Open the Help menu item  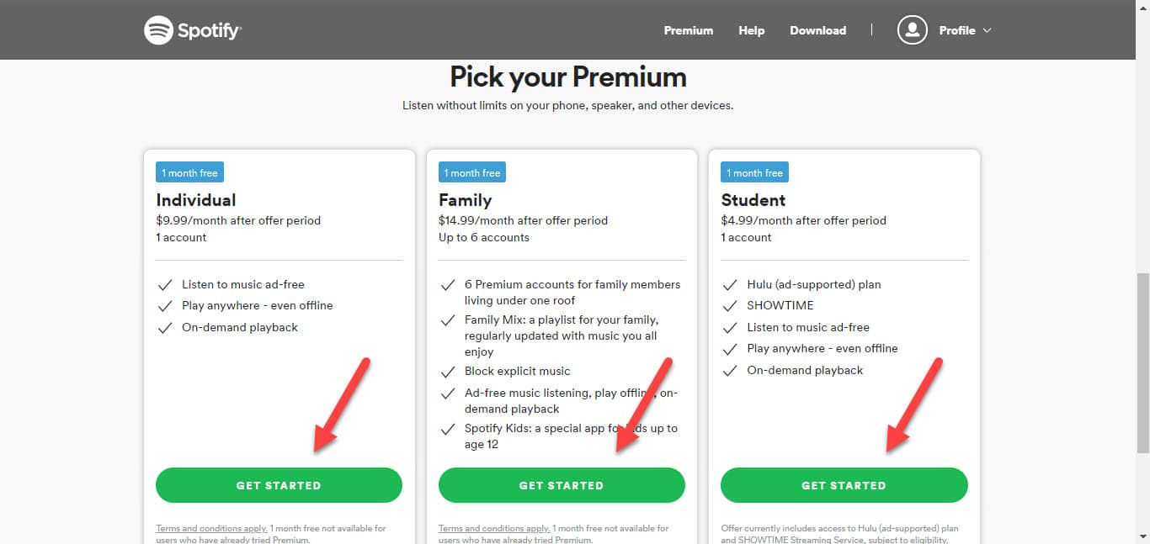point(751,30)
